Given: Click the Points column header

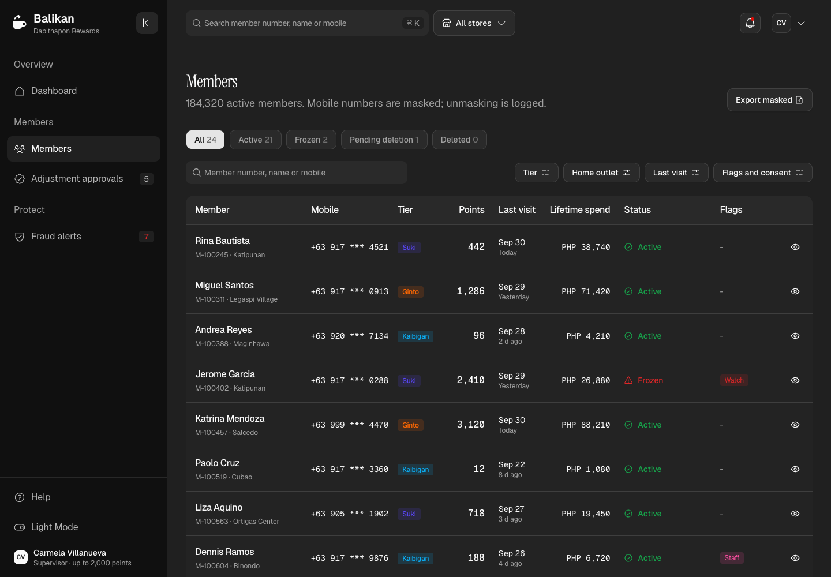Looking at the screenshot, I should [471, 210].
